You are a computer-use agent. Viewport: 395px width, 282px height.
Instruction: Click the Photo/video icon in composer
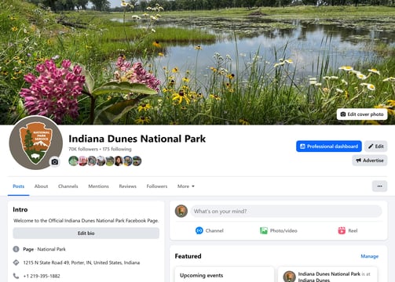click(264, 230)
